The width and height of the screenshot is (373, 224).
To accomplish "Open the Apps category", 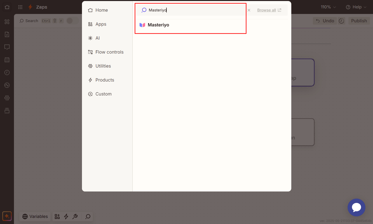I will (97, 24).
